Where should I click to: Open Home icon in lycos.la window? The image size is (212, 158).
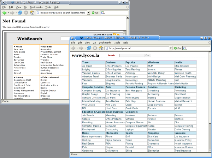101,48
